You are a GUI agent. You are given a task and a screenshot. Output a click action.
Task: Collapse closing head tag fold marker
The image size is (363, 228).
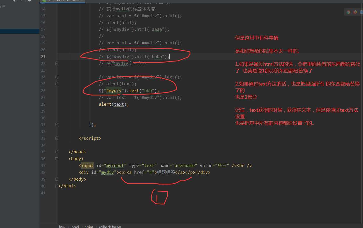57,152
